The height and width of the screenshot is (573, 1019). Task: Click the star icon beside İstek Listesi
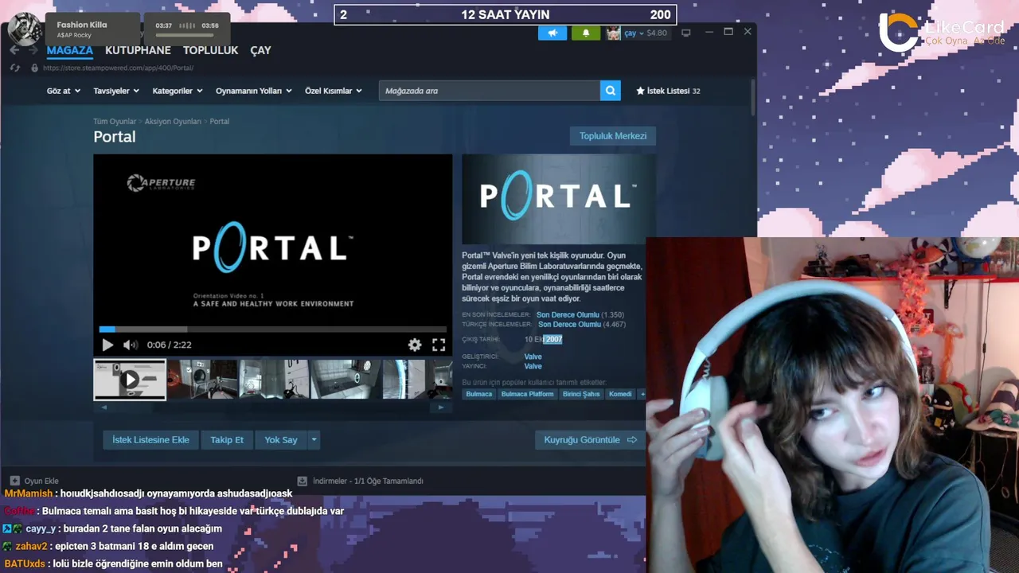click(640, 91)
